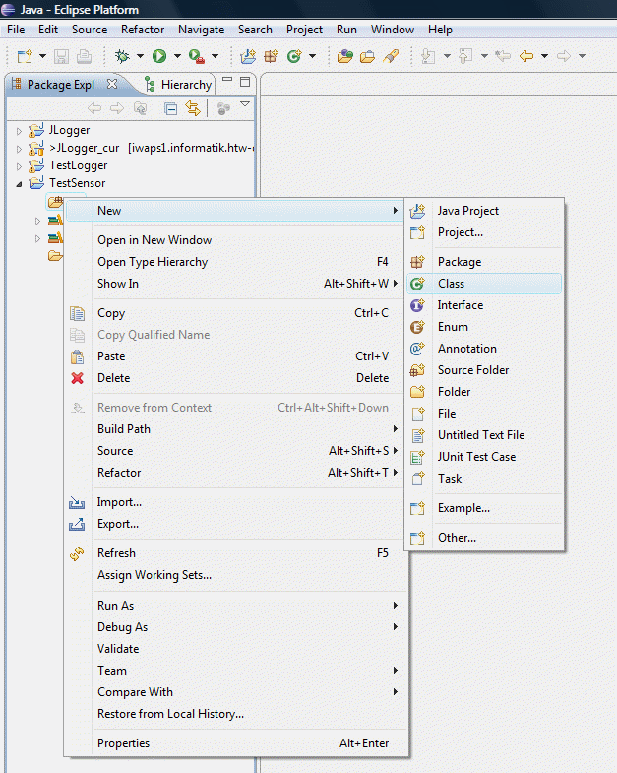Open the Back history dropdown arrow
Image resolution: width=617 pixels, height=773 pixels.
point(544,56)
